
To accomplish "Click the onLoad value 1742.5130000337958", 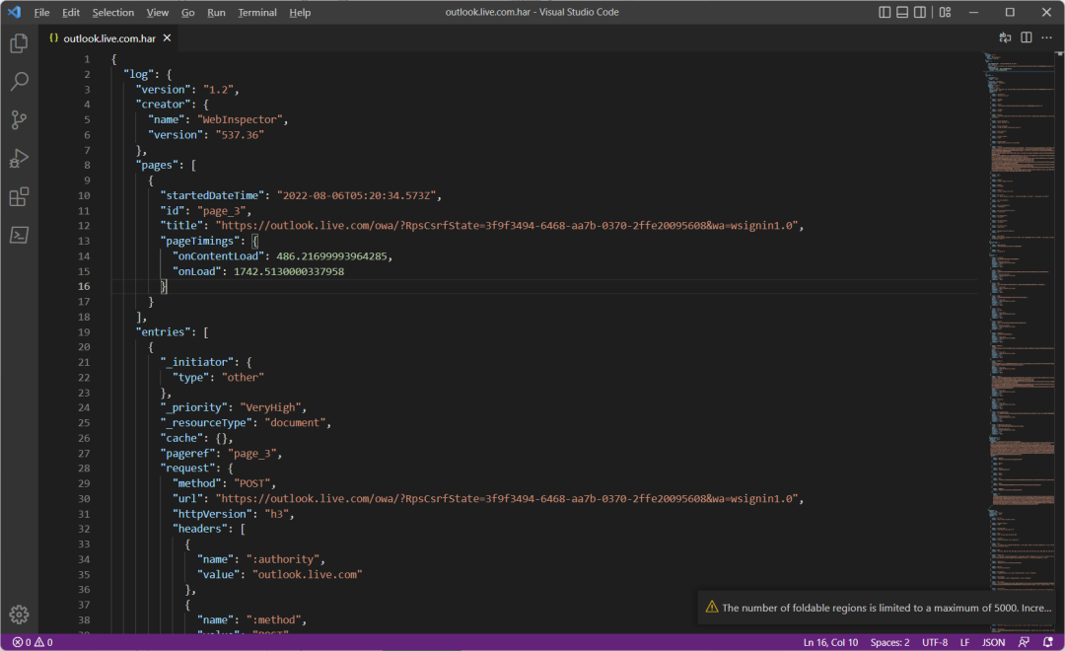I will pyautogui.click(x=289, y=271).
